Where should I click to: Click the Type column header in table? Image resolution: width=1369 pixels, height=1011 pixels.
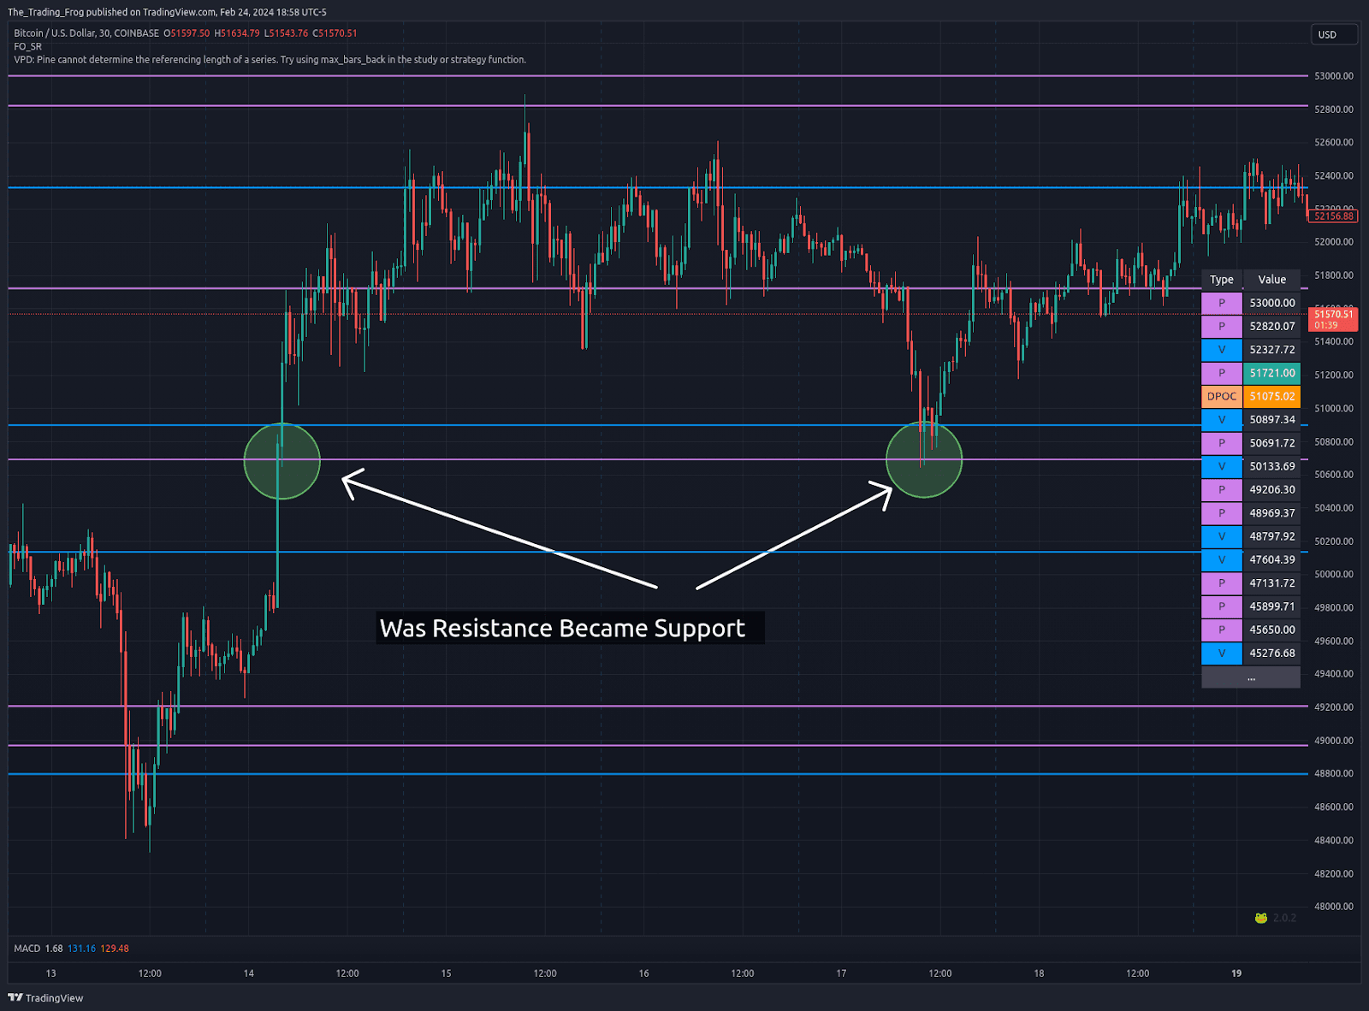(1222, 280)
